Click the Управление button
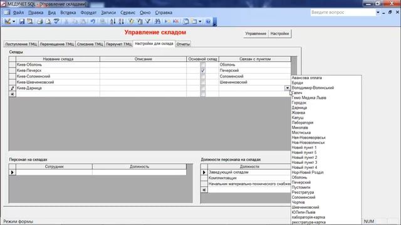This screenshot has height=225, width=401. [256, 33]
